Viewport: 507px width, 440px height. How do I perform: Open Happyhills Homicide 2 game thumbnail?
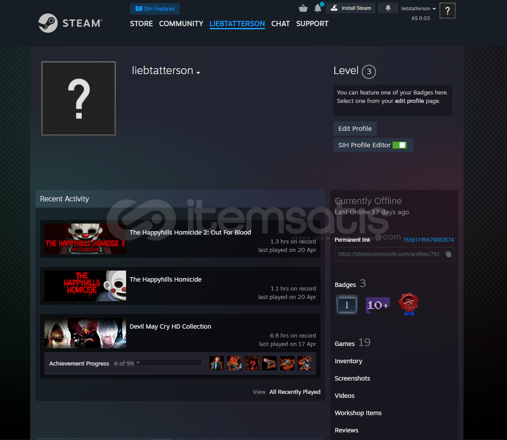85,239
